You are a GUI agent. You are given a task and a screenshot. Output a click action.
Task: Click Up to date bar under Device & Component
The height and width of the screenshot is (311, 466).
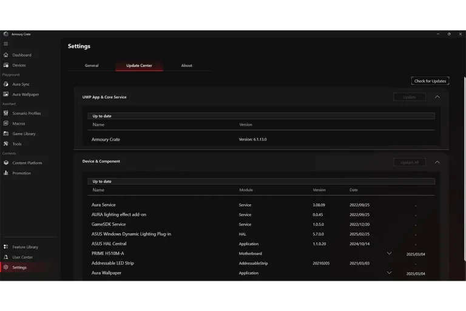tap(262, 181)
